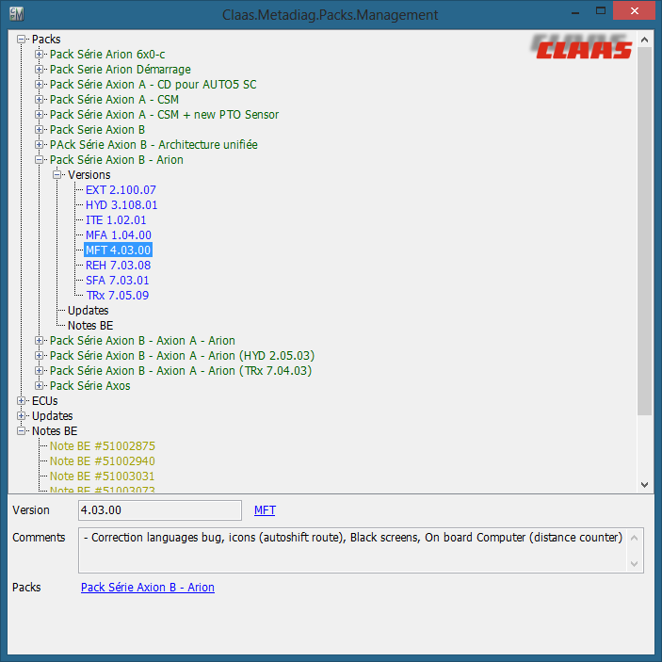Click the application icon in title bar
This screenshot has height=662, width=662.
click(16, 14)
